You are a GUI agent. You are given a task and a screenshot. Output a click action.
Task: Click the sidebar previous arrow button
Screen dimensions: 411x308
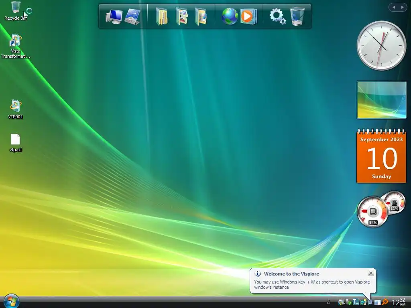click(393, 7)
